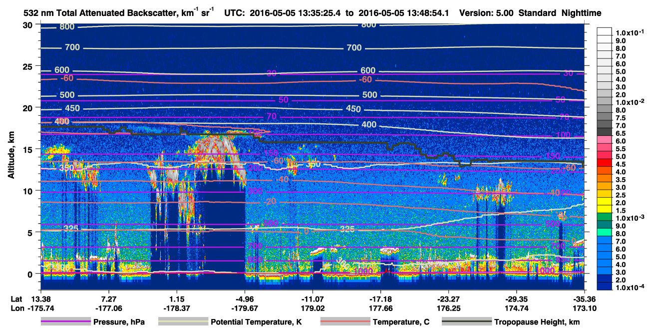Screen dimensions: 649x333
Task: Click the salmon Temperature legend line sample
Action: tap(345, 322)
